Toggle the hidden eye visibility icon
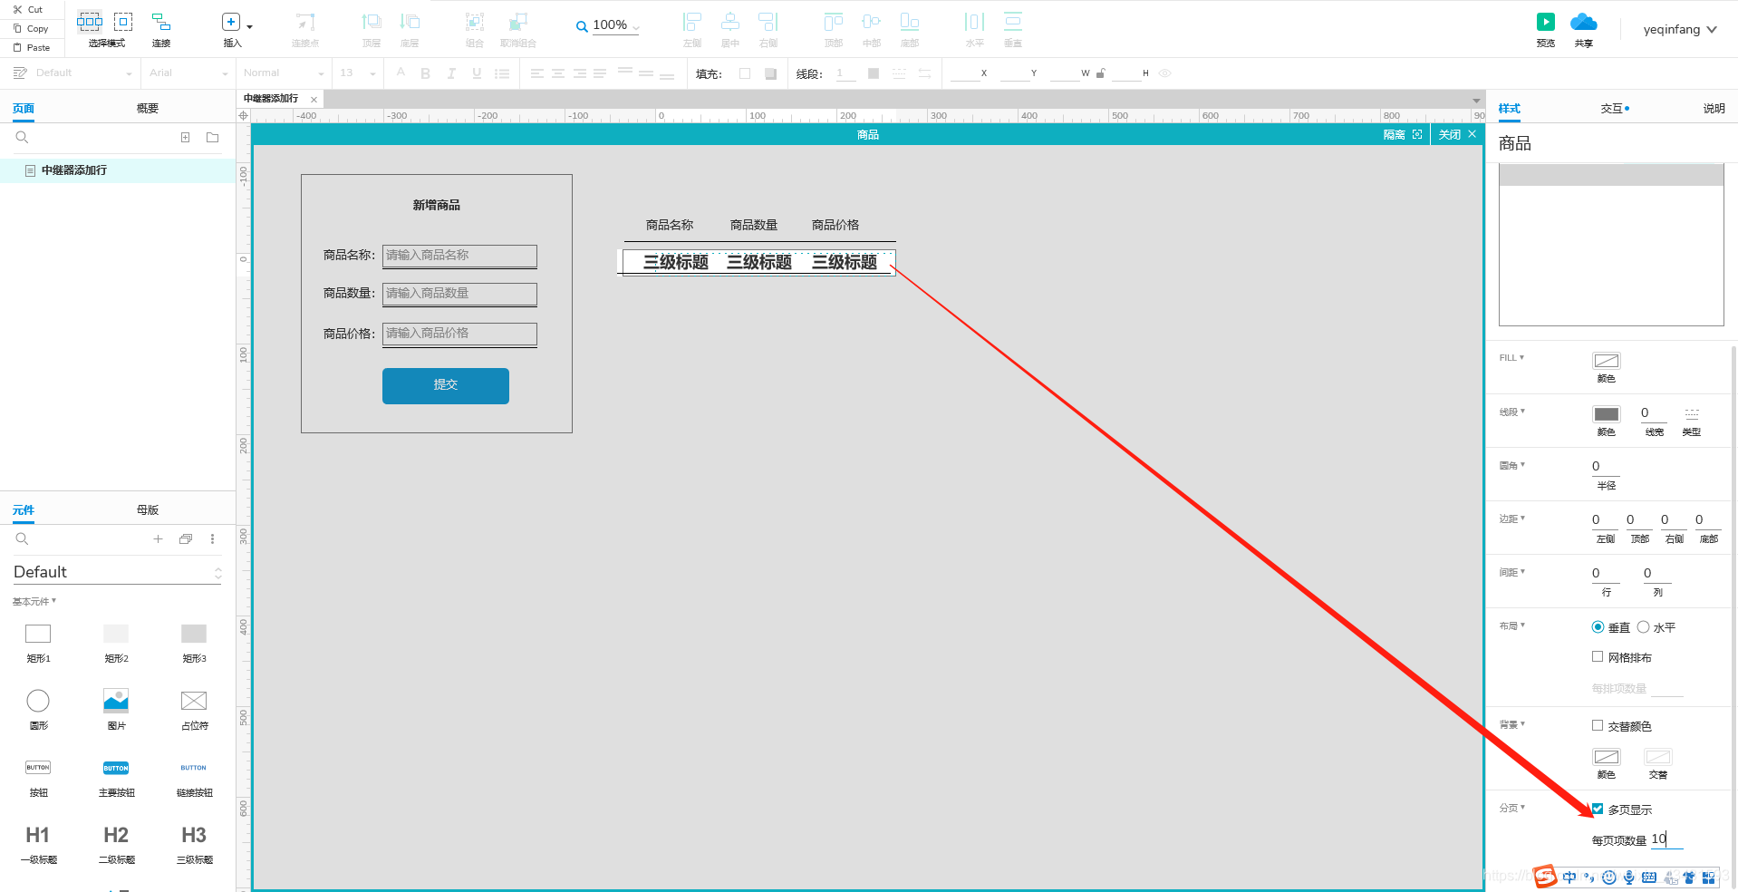1738x892 pixels. click(x=1165, y=73)
